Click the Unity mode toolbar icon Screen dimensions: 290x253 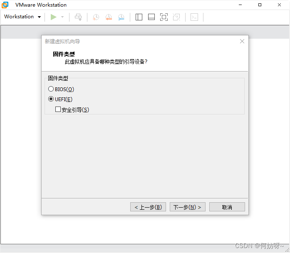coord(176,17)
